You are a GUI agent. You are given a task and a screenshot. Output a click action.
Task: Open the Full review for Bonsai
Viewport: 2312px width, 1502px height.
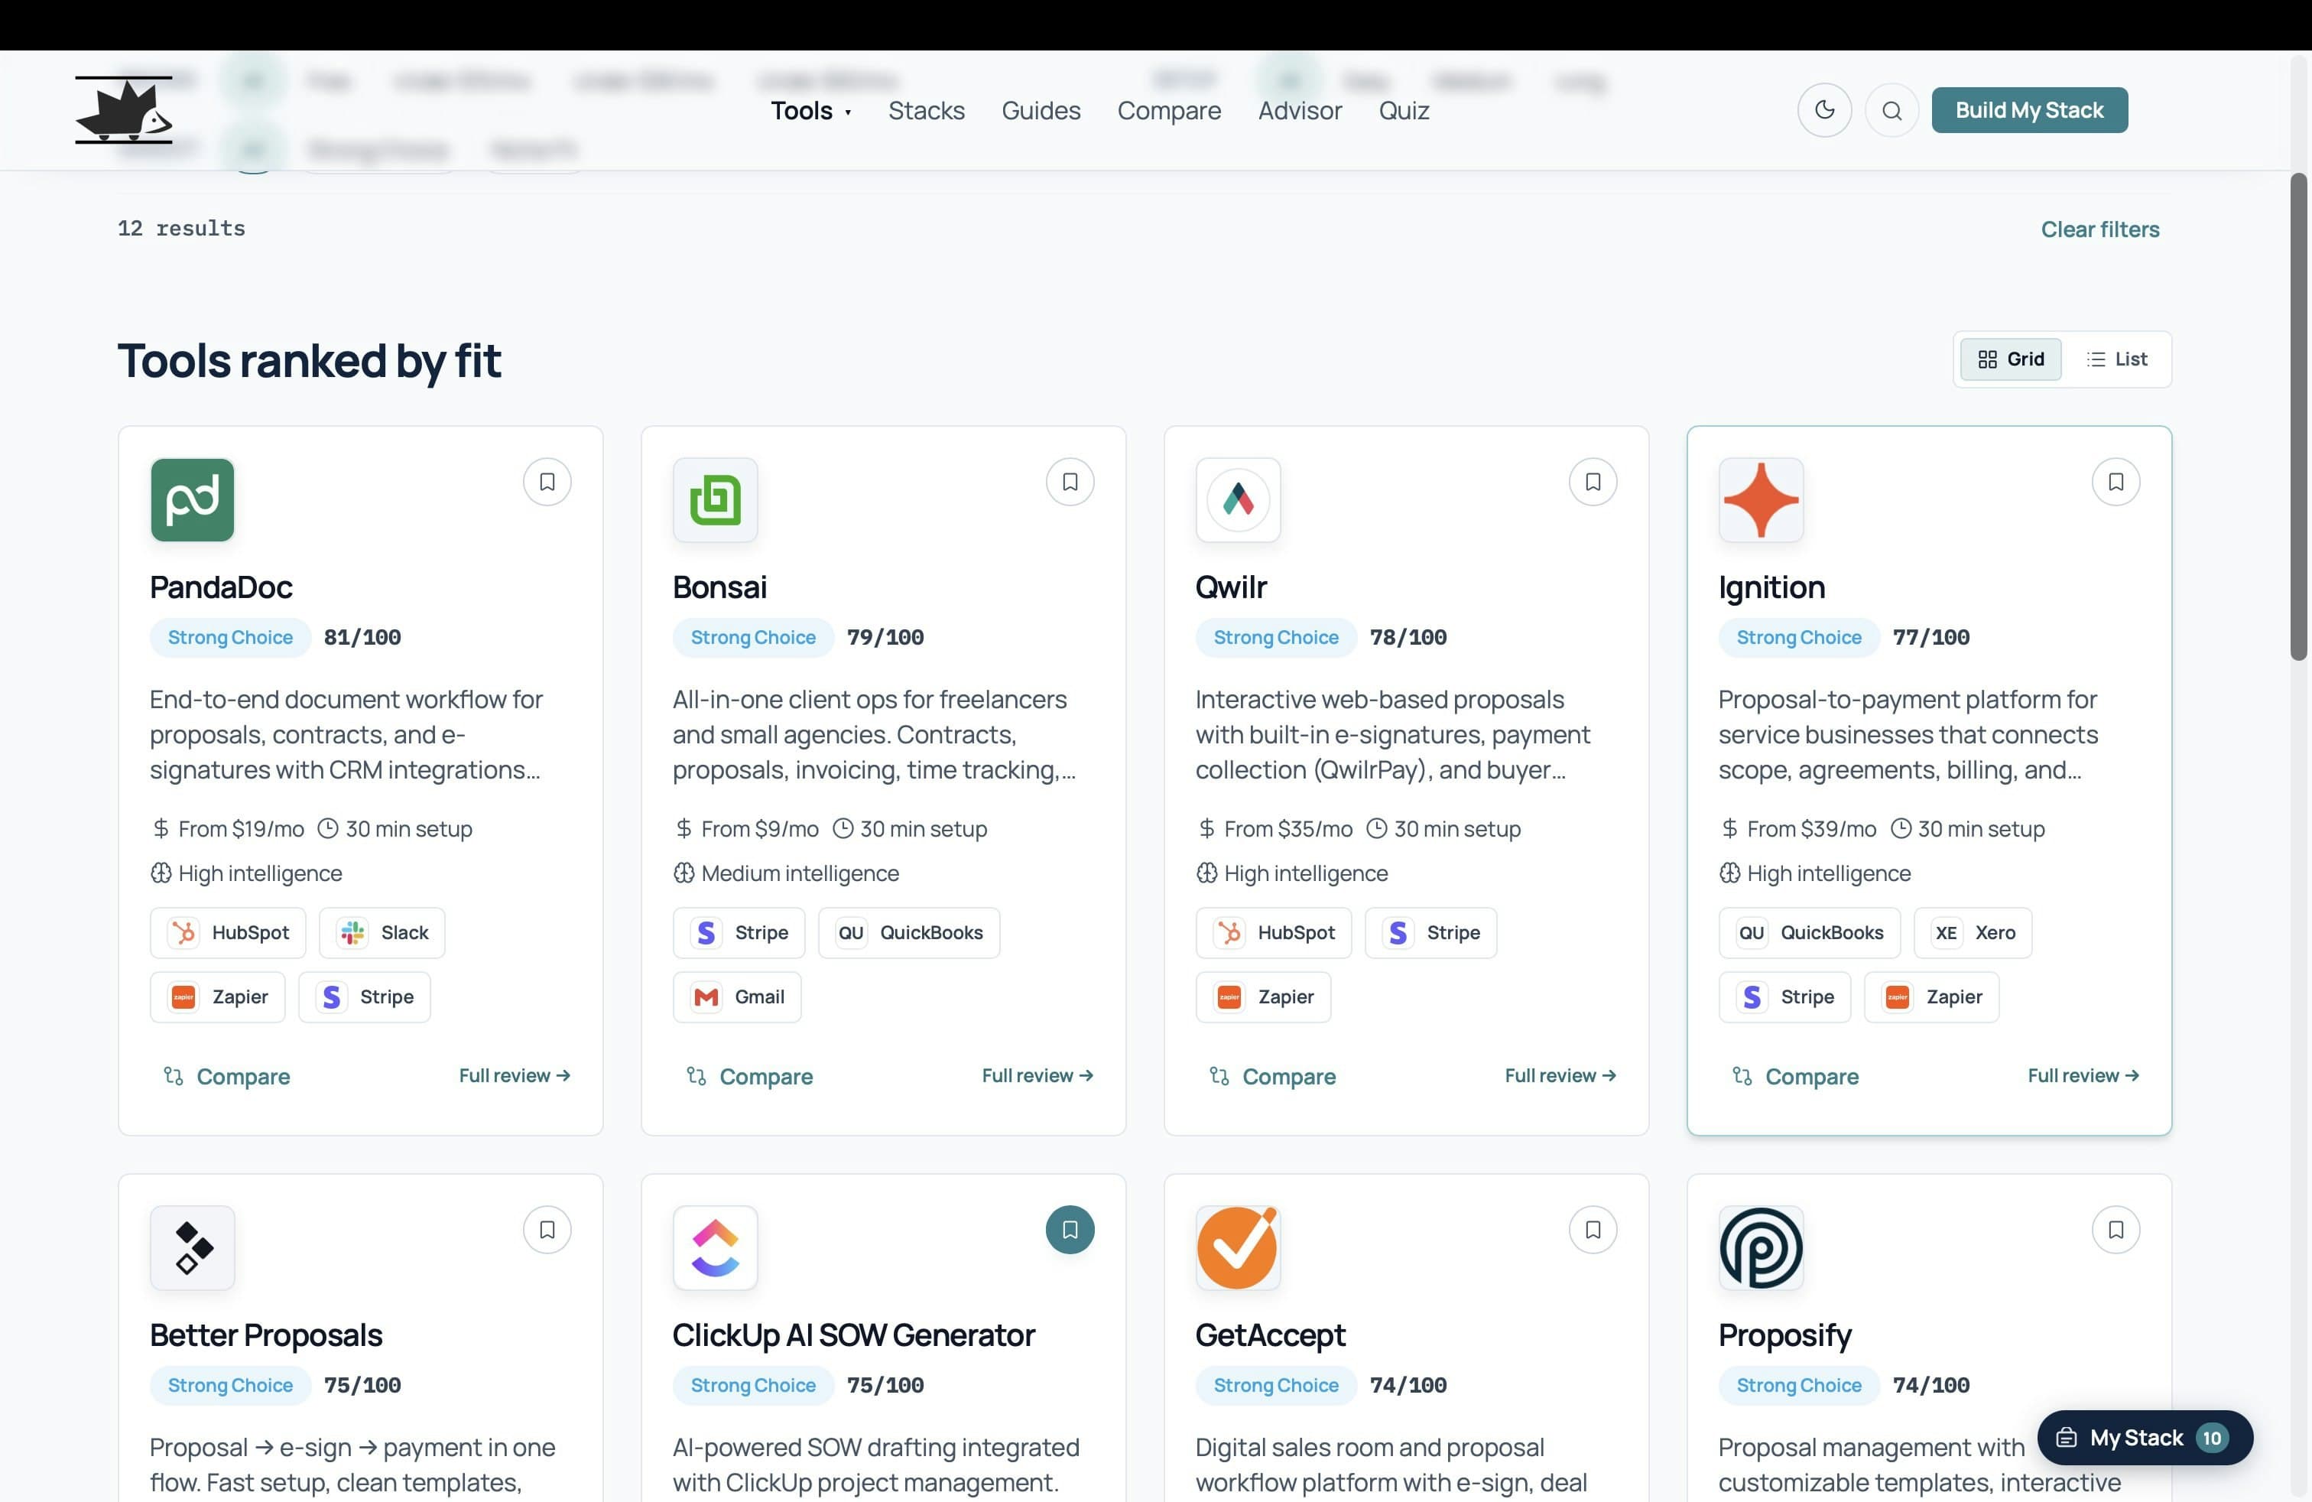pos(1037,1074)
